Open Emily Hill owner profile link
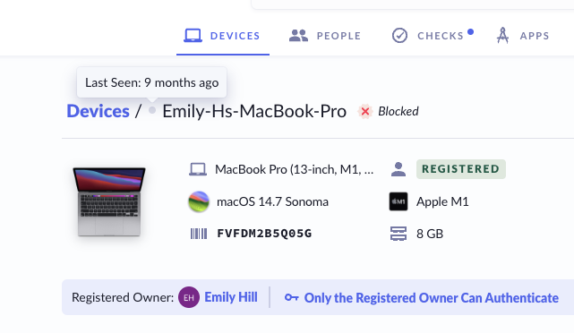This screenshot has height=333, width=574. (231, 297)
